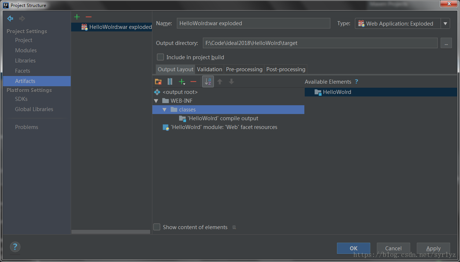Select 'HelloWolrd' compile output row
Screen dimensions: 460x262
228,118
